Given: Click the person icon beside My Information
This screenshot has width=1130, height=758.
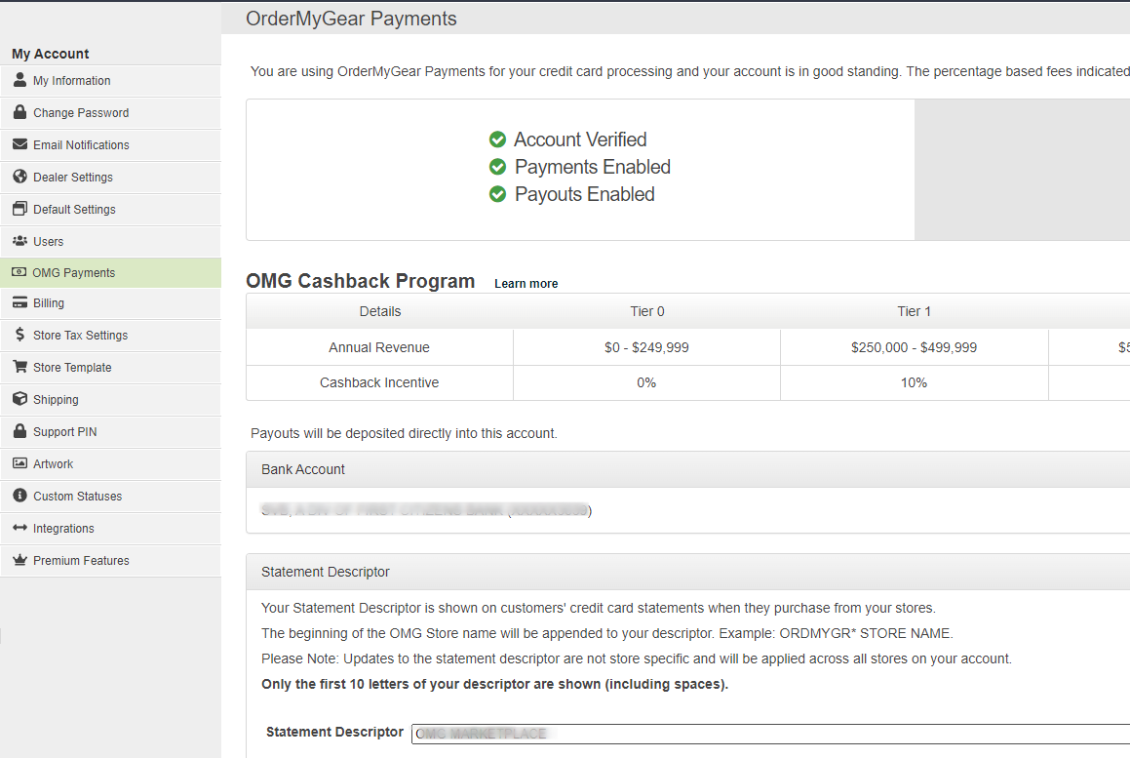Looking at the screenshot, I should coord(20,80).
